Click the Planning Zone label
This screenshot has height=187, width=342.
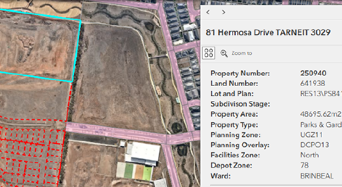[x=235, y=135]
